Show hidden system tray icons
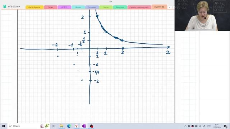230x129 pixels. pos(185,126)
